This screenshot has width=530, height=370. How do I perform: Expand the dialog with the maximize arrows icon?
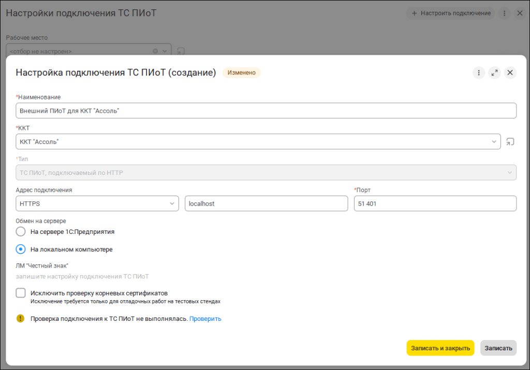[495, 73]
